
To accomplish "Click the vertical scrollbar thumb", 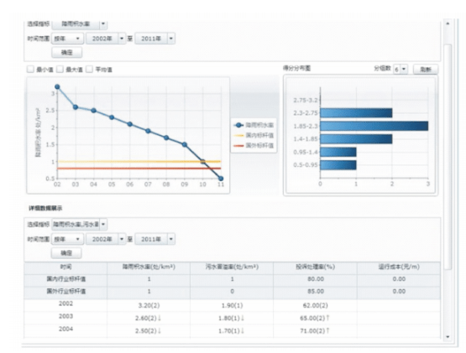I will click(x=448, y=157).
